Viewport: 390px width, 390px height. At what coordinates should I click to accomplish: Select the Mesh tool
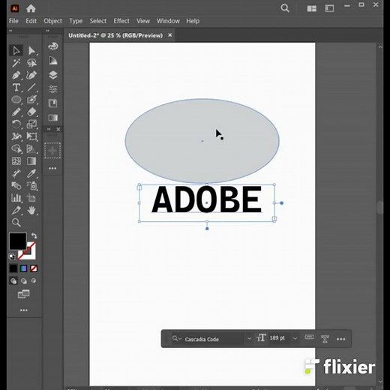(16, 161)
